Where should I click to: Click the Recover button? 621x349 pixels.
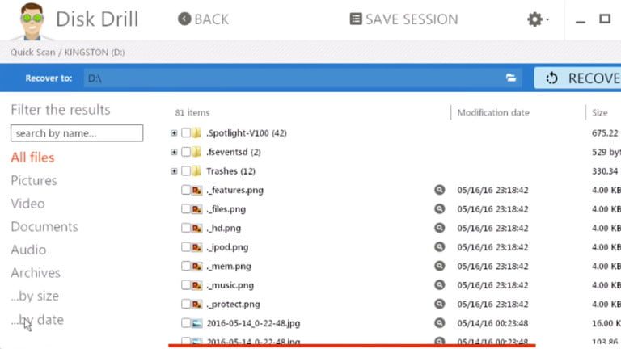point(577,78)
